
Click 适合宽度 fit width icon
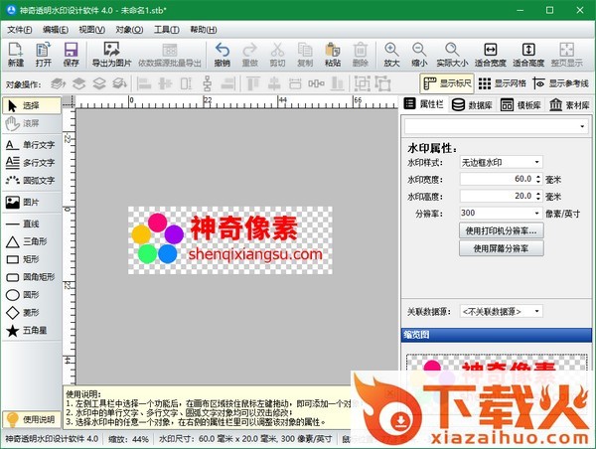click(491, 55)
